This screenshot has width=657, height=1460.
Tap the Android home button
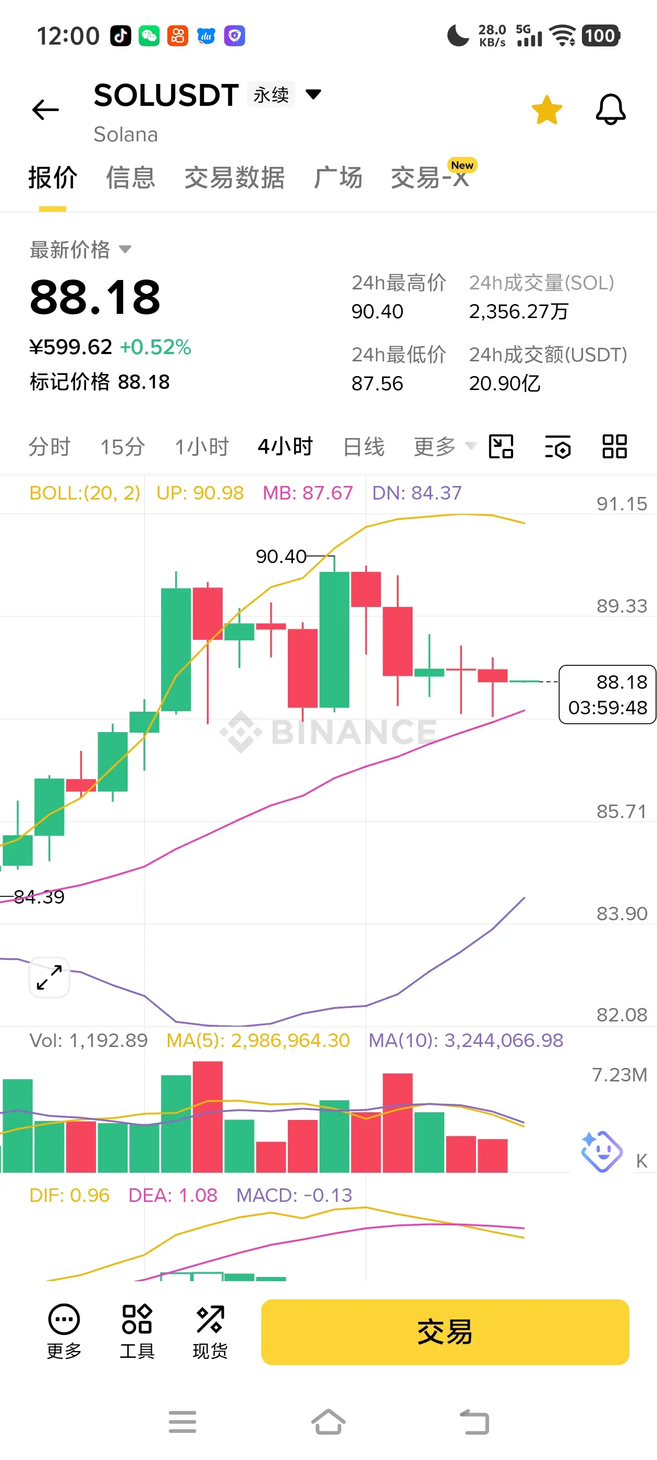coord(328,1421)
